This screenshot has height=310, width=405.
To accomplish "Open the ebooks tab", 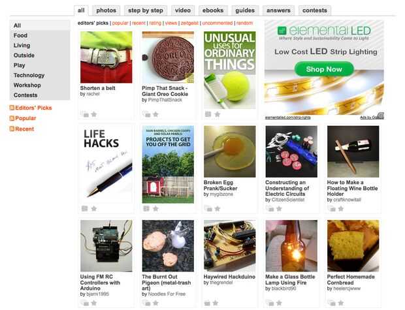I will click(x=212, y=10).
